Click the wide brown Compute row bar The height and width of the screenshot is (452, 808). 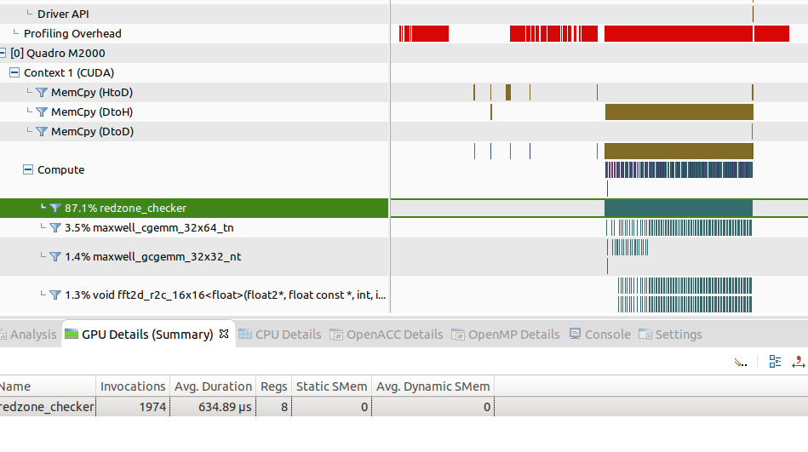679,151
